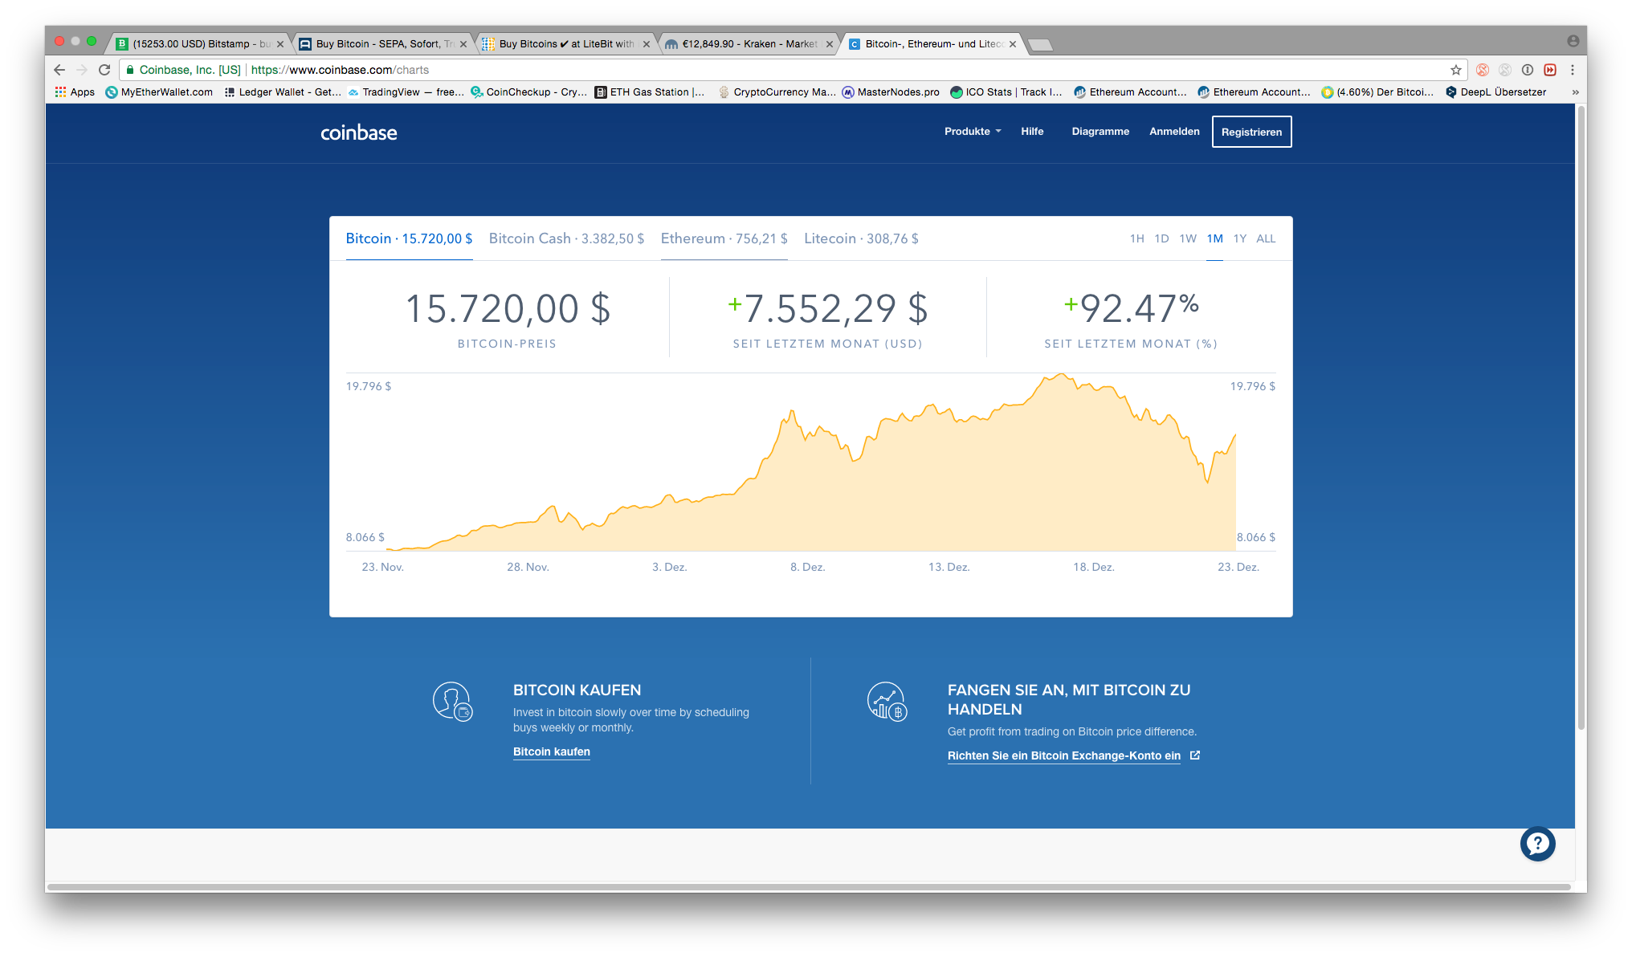
Task: Set chart range to 1Y
Action: (x=1240, y=238)
